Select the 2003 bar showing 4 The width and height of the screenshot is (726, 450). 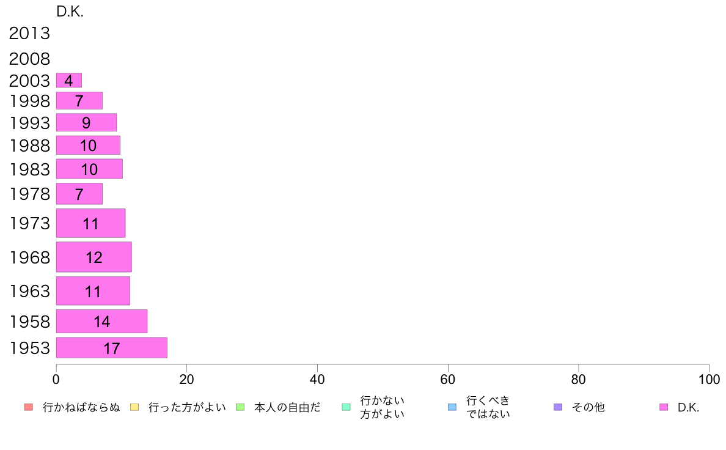pos(68,80)
